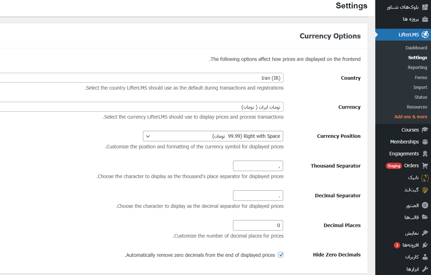Click the Engagements award ribbon icon
Screen dimensions: 431x275
point(425,154)
